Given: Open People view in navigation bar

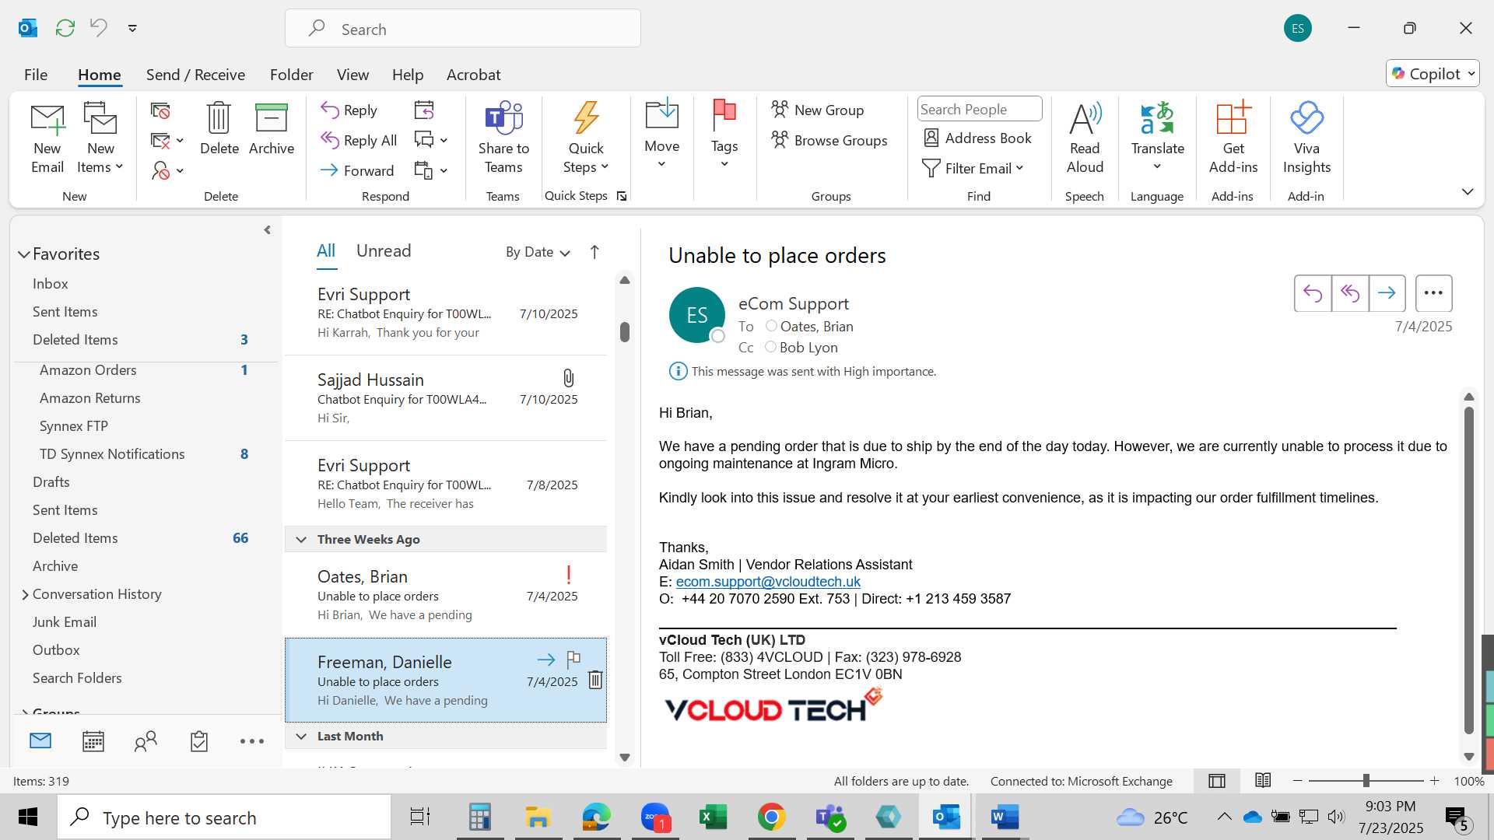Looking at the screenshot, I should (146, 741).
